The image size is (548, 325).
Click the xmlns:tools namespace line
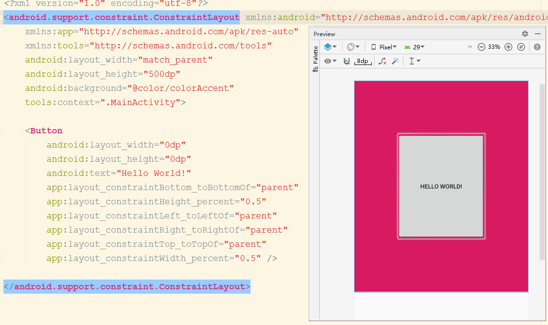click(148, 46)
